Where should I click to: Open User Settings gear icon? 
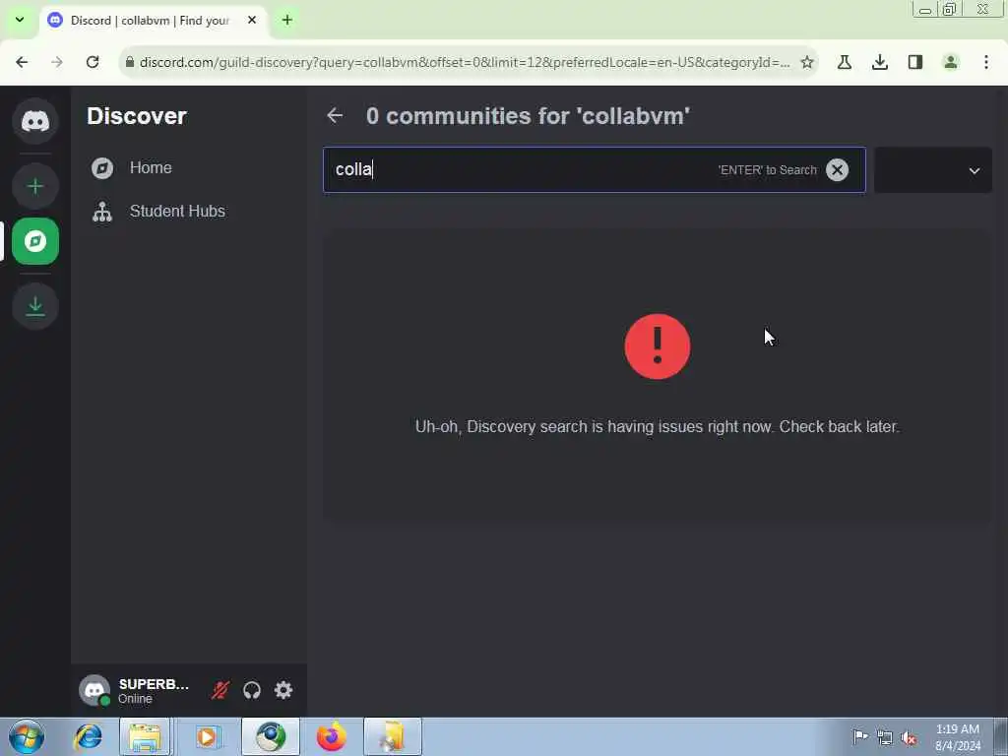[x=283, y=690]
